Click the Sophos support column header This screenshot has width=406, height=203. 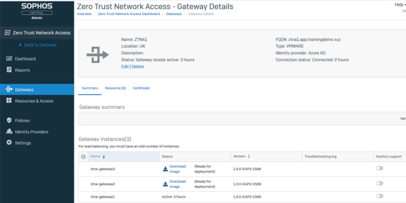pyautogui.click(x=389, y=157)
